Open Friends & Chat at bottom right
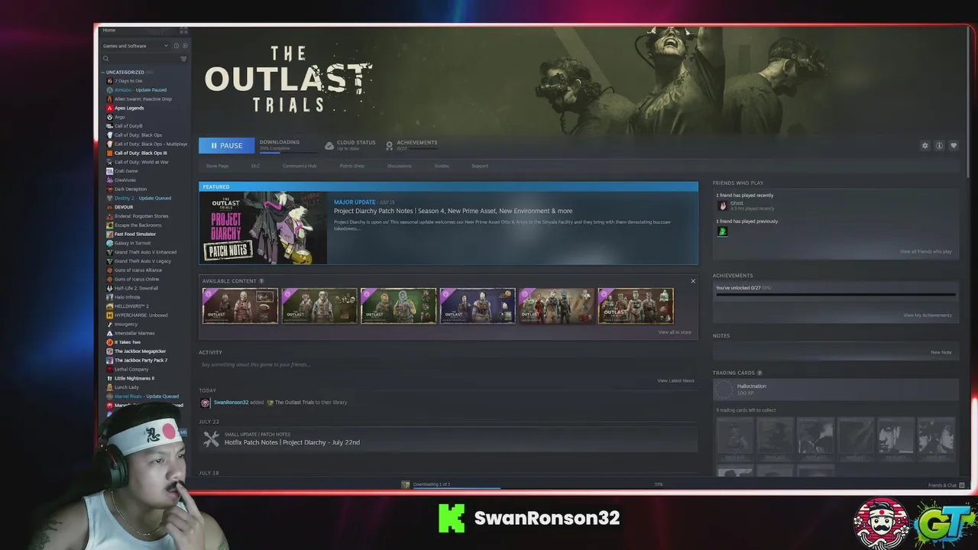Screen dimensions: 978x550 tap(946, 485)
